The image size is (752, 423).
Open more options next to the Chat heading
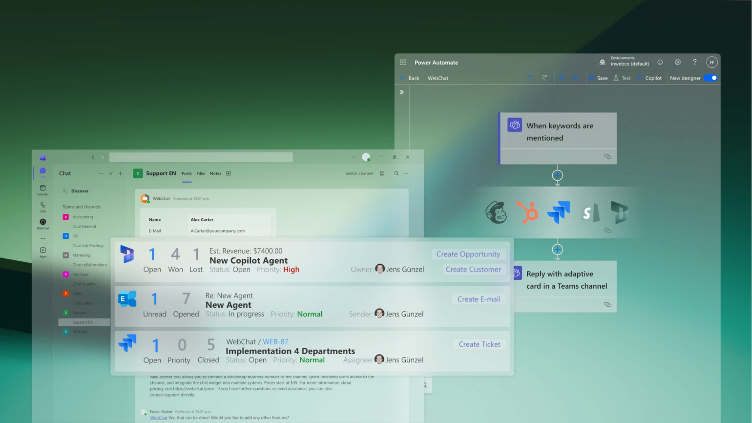(101, 173)
